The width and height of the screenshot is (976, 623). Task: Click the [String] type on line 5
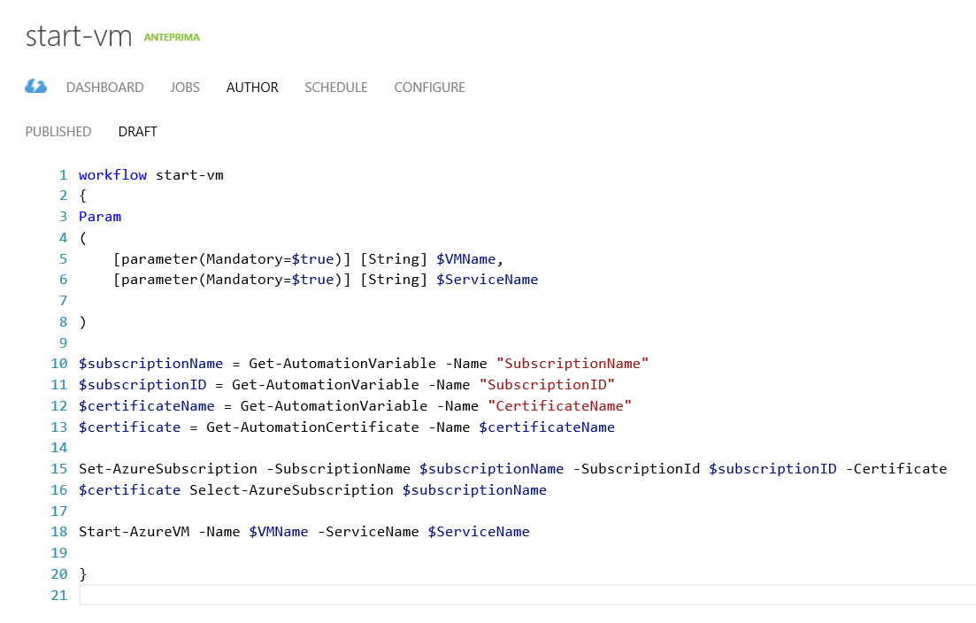[x=394, y=259]
